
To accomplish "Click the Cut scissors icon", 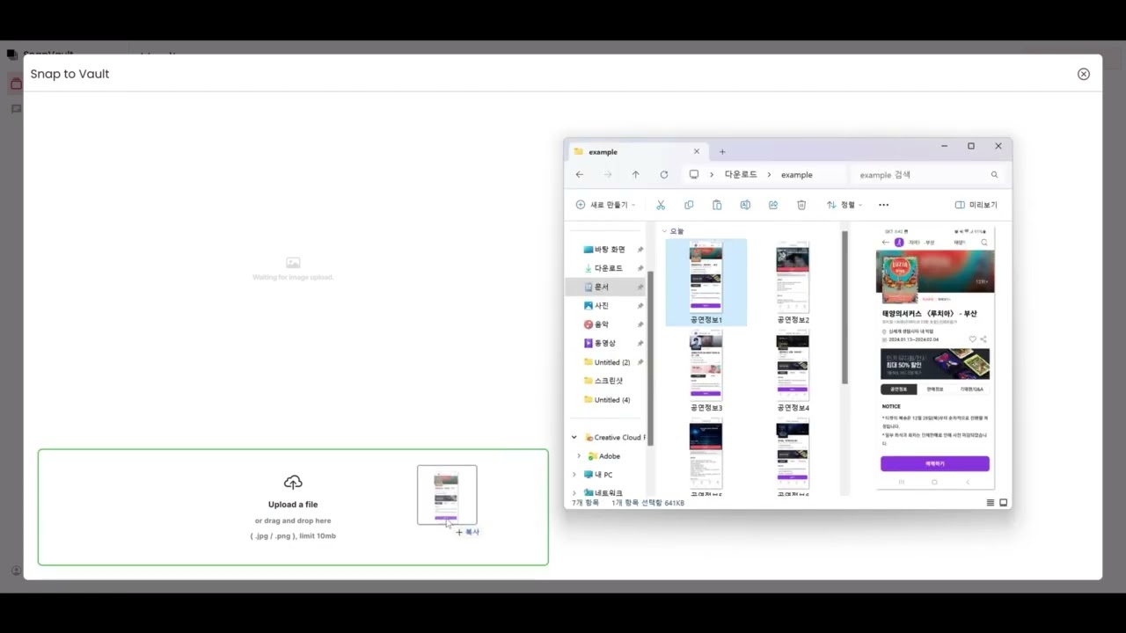I will pos(661,205).
